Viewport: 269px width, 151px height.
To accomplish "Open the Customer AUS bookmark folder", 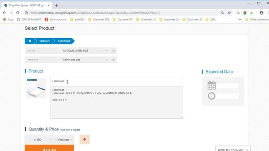I will tap(99, 20).
